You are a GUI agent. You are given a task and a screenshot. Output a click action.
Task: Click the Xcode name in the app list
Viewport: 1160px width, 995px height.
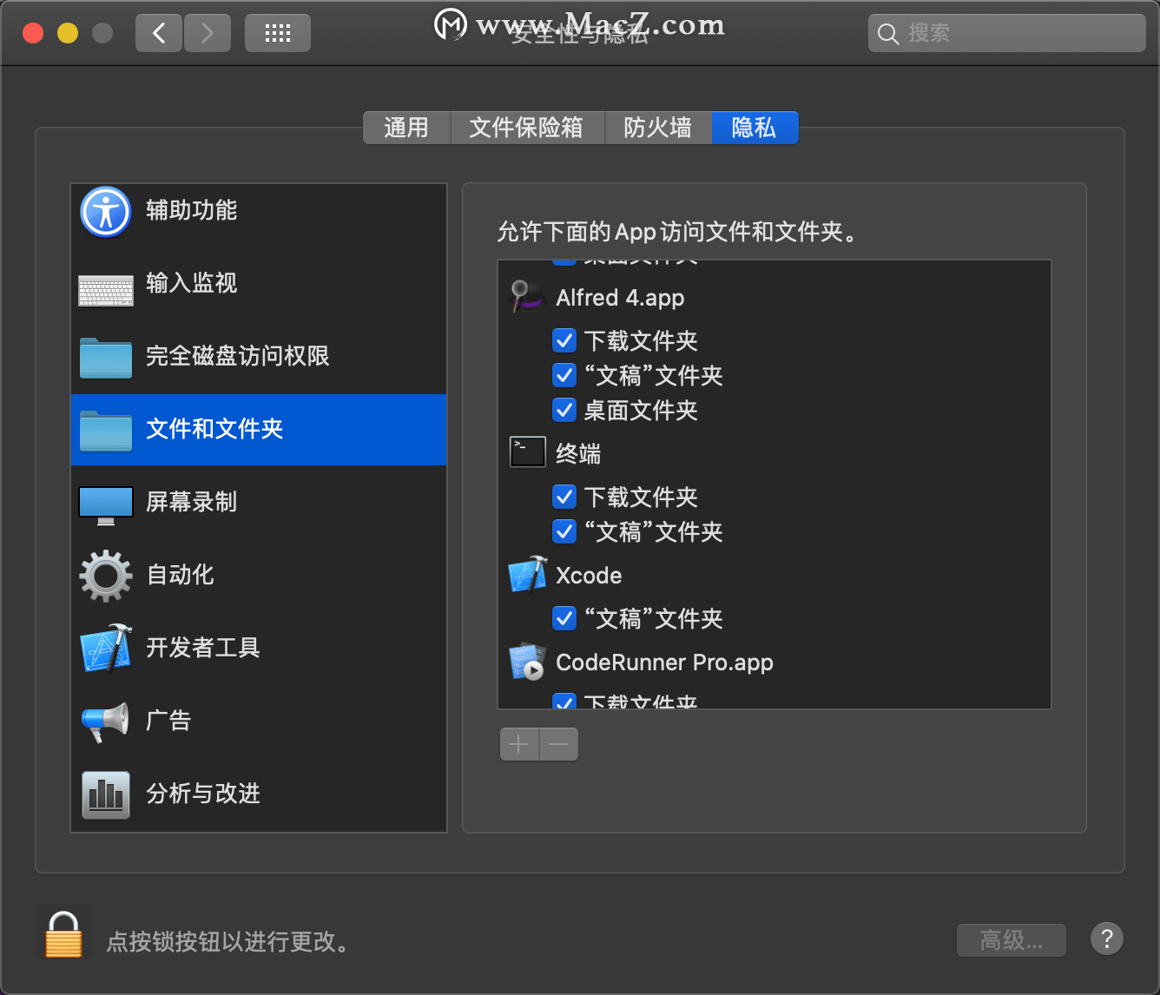[x=589, y=576]
